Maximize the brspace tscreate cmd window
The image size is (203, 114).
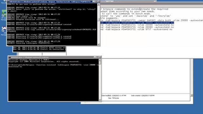pyautogui.click(x=96, y=2)
